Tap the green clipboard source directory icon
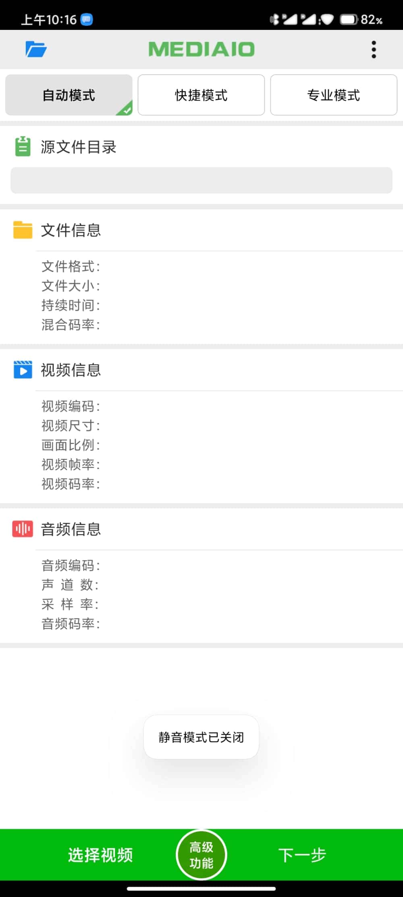 pyautogui.click(x=23, y=146)
